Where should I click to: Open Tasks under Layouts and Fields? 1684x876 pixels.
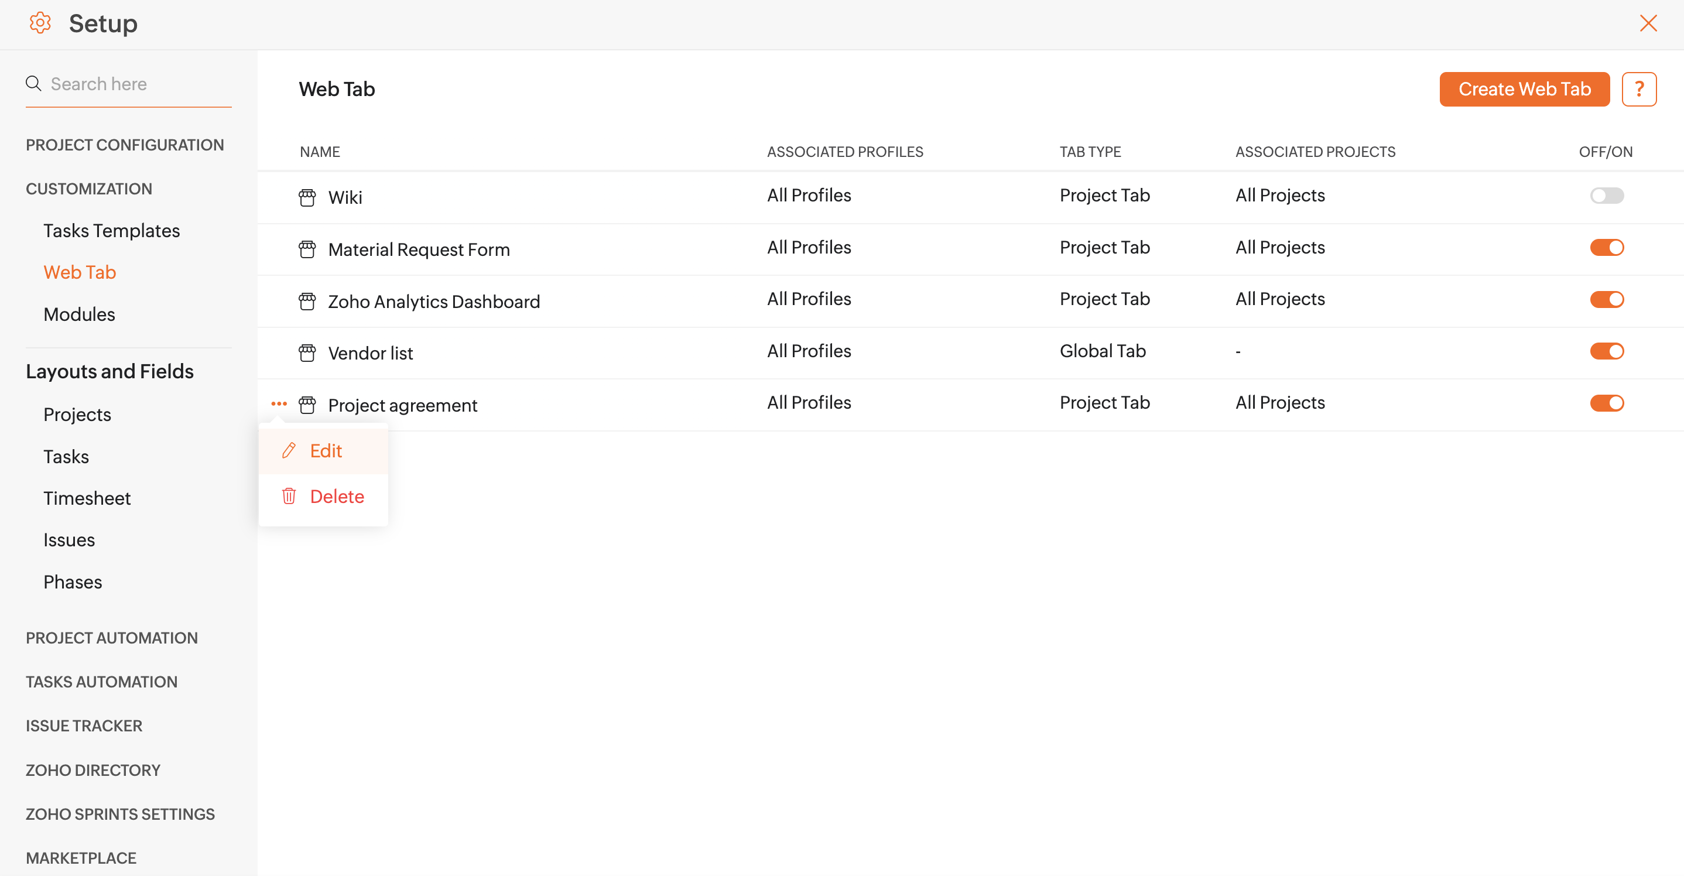(66, 456)
